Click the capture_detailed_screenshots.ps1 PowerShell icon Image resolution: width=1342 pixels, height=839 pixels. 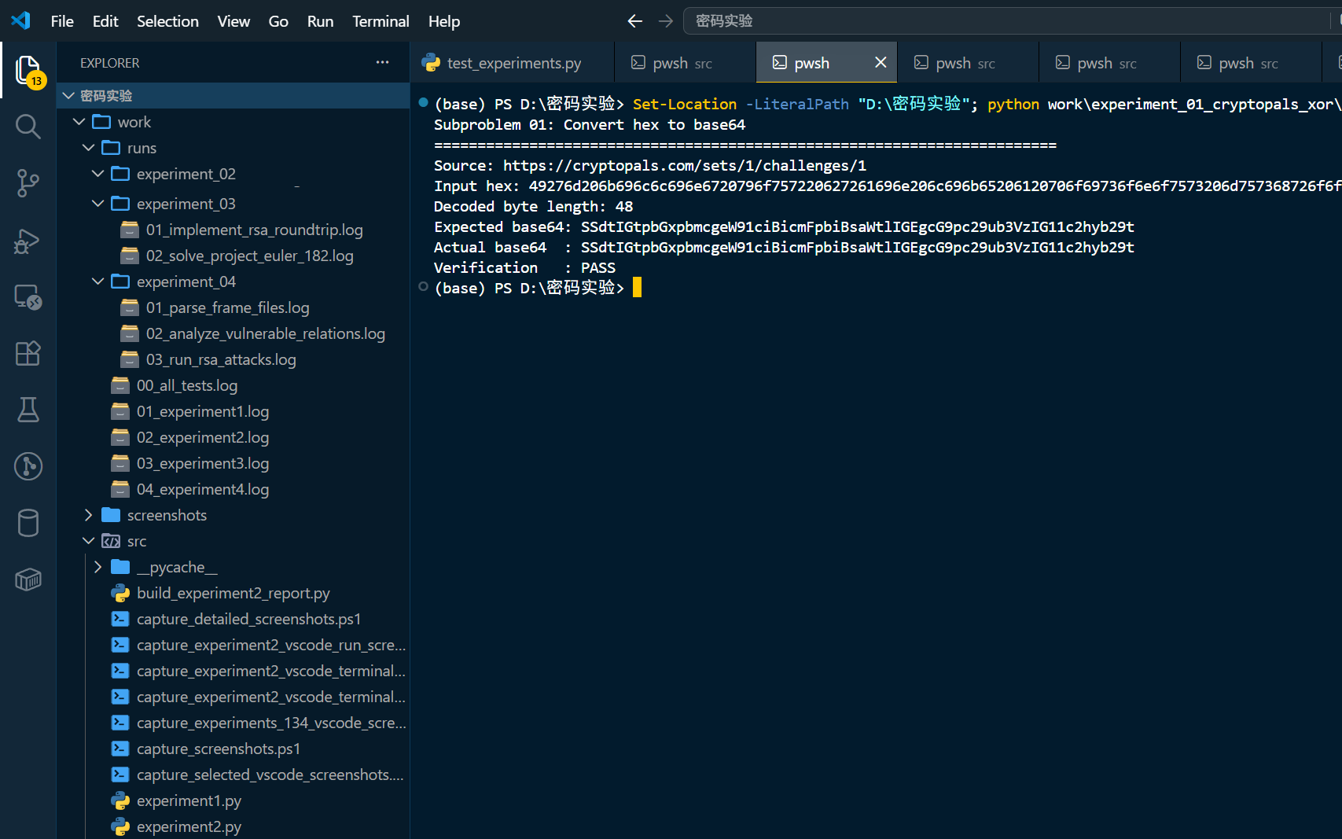(x=120, y=619)
